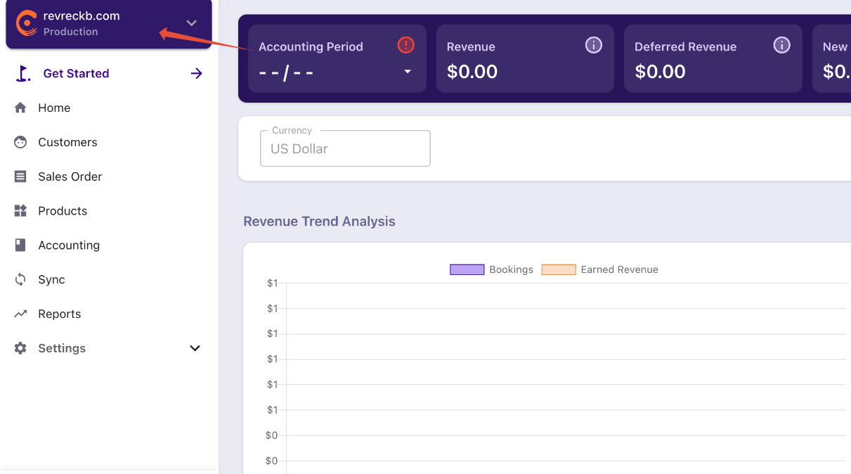
Task: Click the Bookings legend label
Action: pos(512,269)
